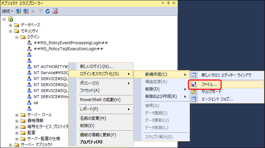
Task: Select クリップボード in the script submenu
Action: [211, 91]
